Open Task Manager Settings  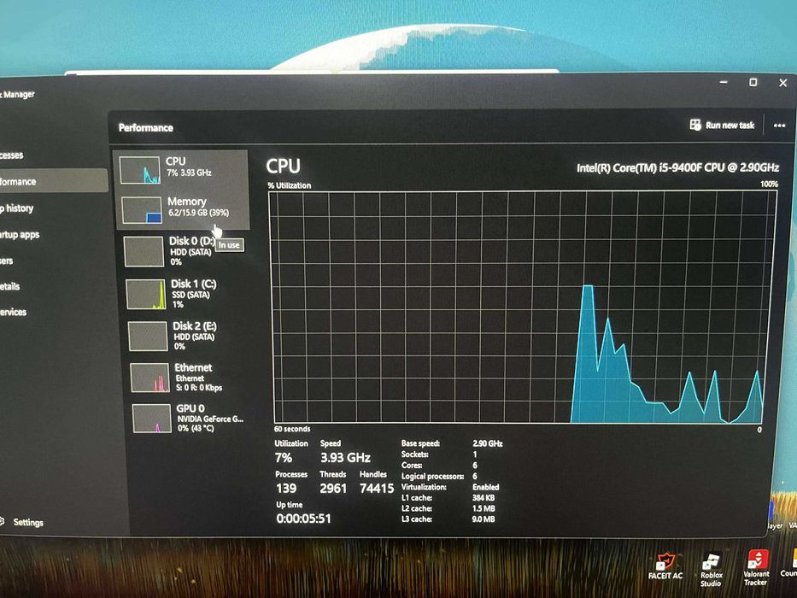click(x=22, y=522)
